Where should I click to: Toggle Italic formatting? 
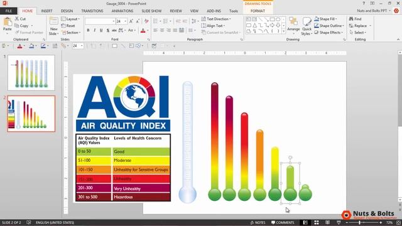pyautogui.click(x=95, y=31)
